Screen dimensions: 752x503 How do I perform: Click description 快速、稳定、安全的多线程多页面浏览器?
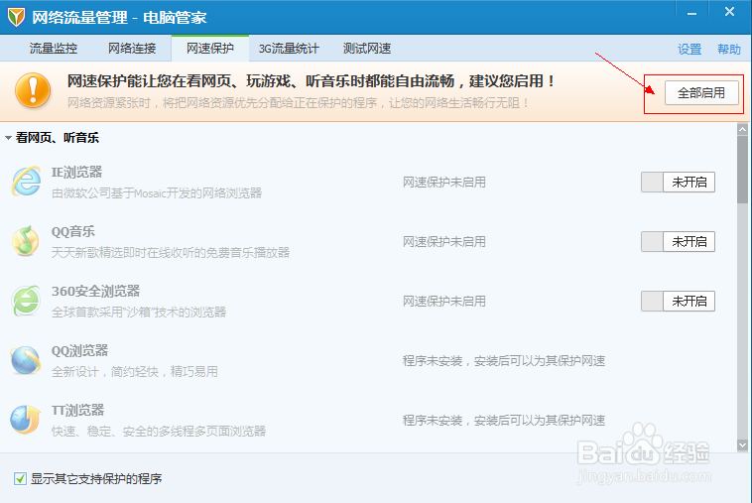point(159,431)
